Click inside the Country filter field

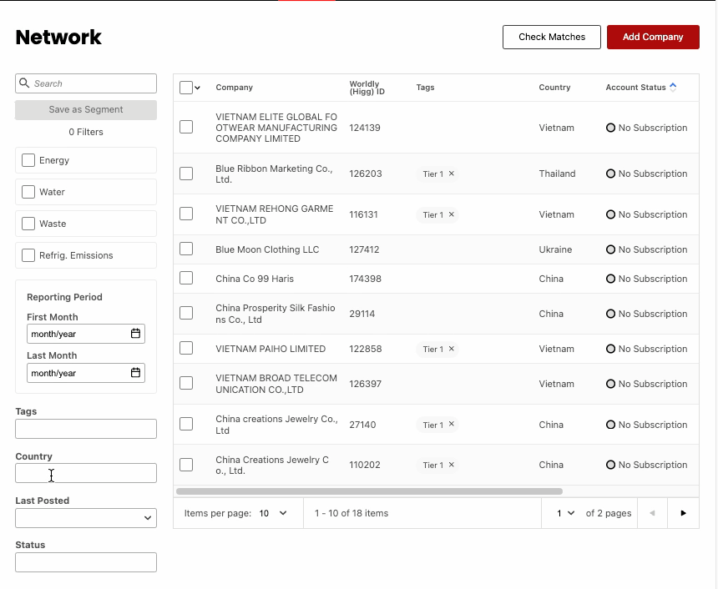(x=85, y=473)
